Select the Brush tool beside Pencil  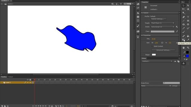pos(188,28)
